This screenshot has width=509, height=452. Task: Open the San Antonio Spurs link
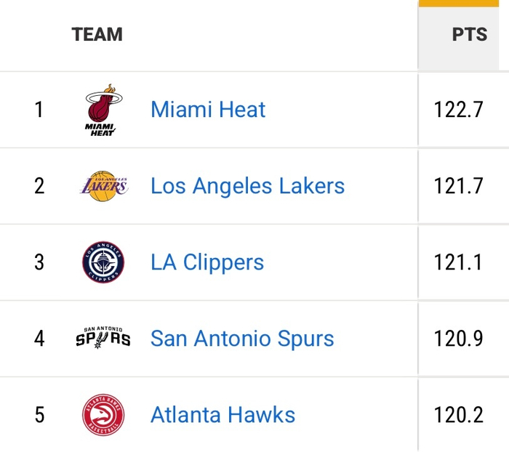tap(242, 339)
